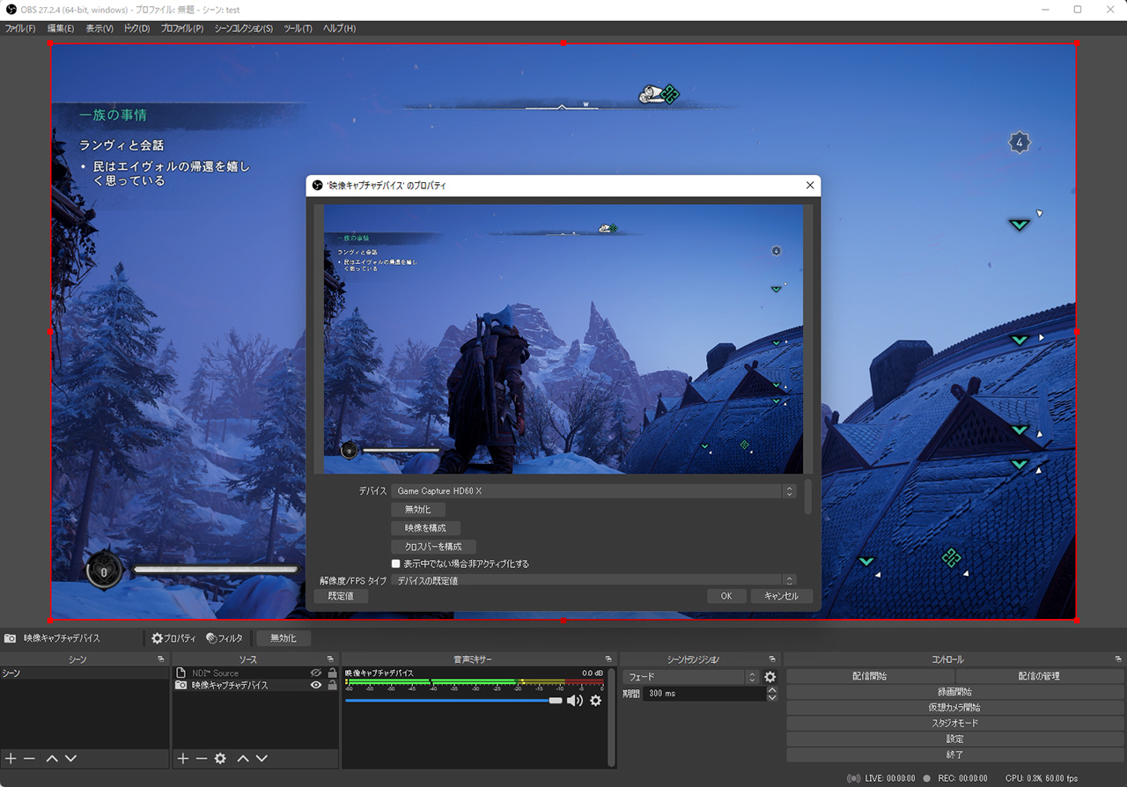Click 無効化 button in source toolbar
1127x787 pixels.
(284, 638)
